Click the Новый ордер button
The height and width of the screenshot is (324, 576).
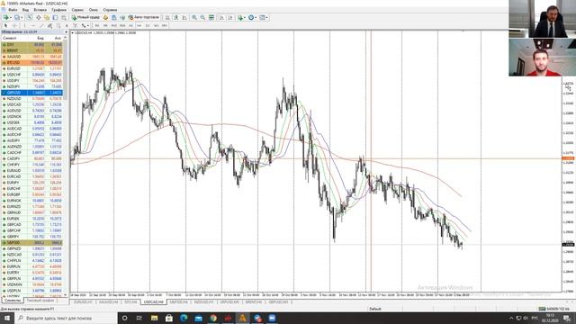(85, 17)
